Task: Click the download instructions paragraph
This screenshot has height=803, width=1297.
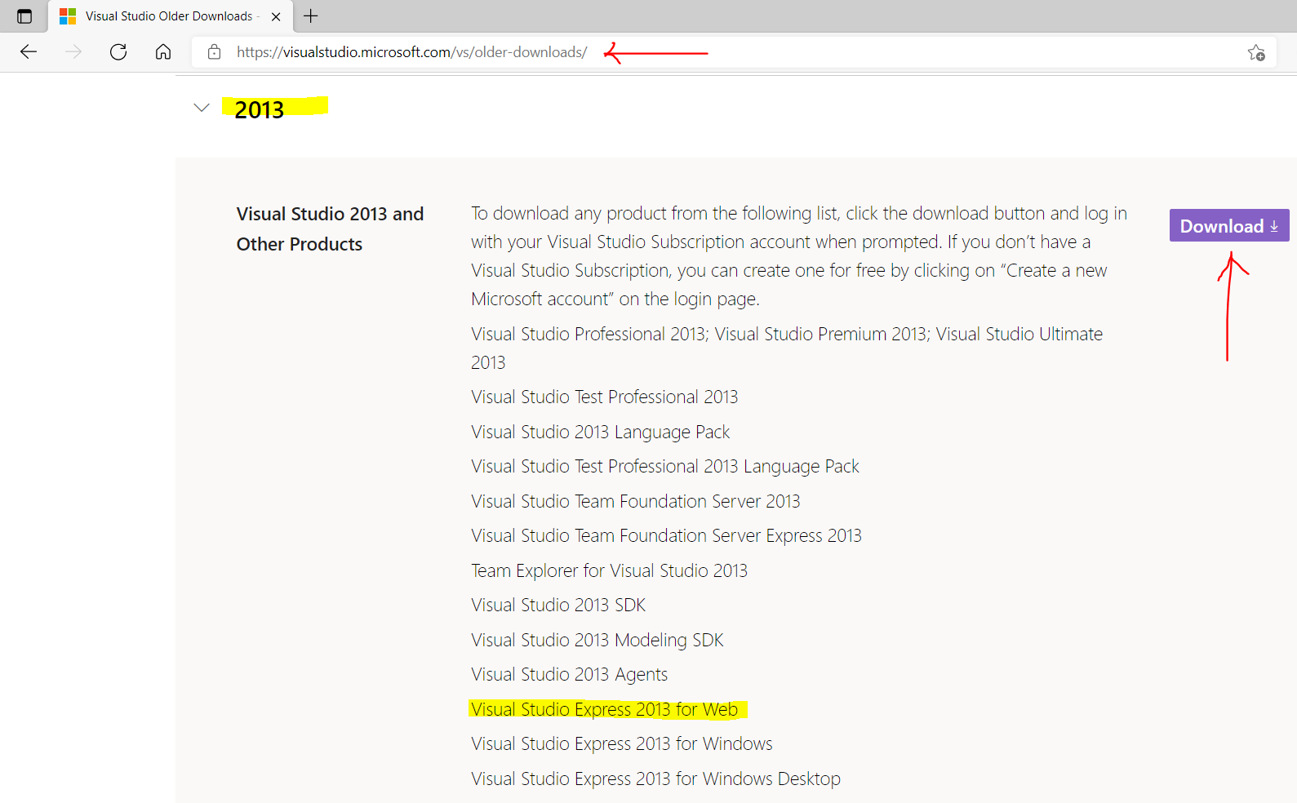Action: 798,256
